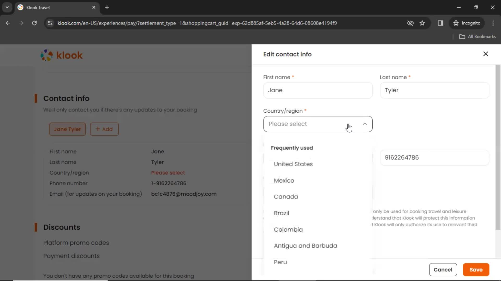501x281 pixels.
Task: Go back to the previous page
Action: [x=8, y=23]
